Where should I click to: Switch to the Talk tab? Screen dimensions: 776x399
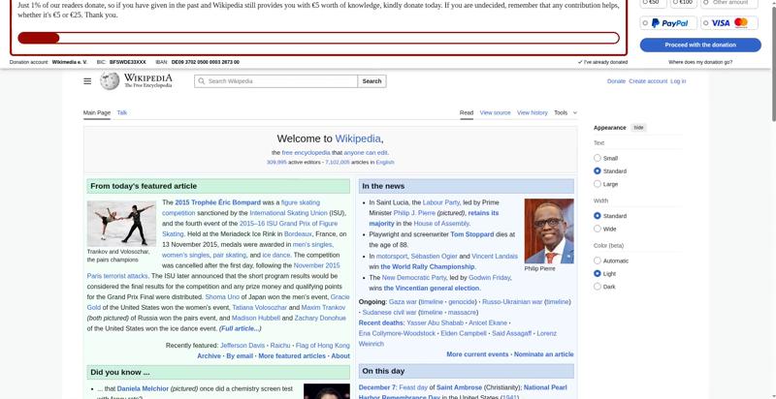(122, 112)
